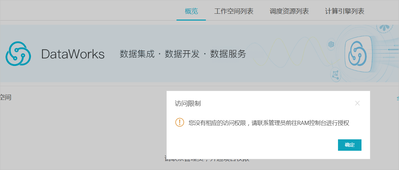The height and width of the screenshot is (170, 399).
Task: Open the 工作空间列表 tab
Action: click(234, 11)
